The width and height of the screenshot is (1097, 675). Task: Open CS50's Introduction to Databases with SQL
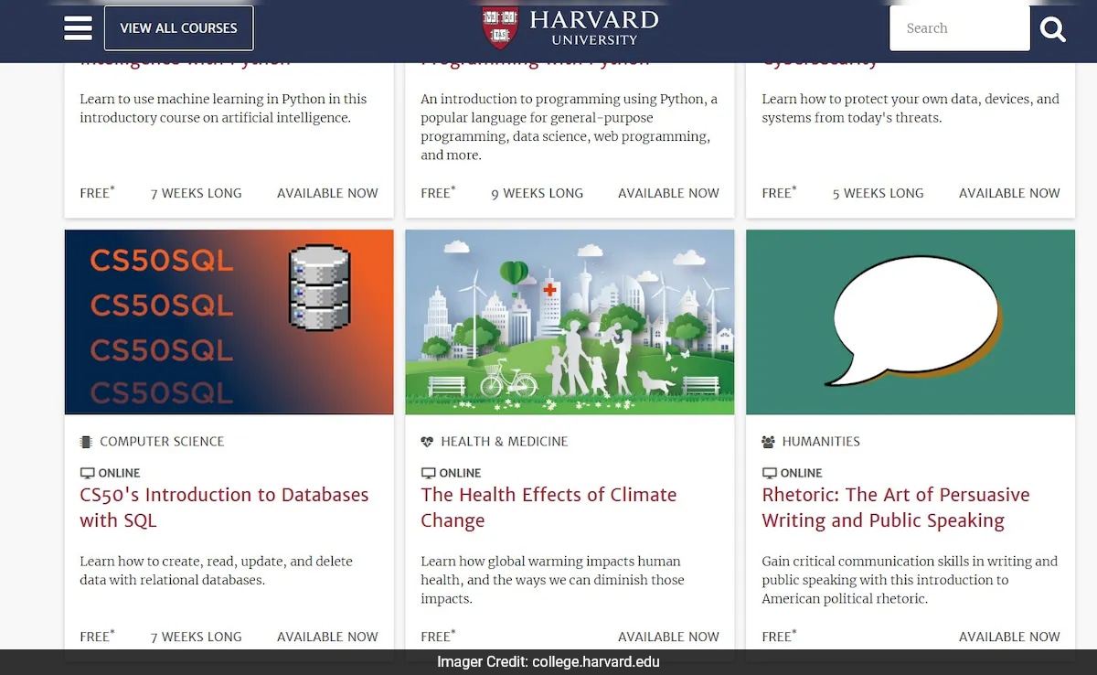[x=224, y=508]
